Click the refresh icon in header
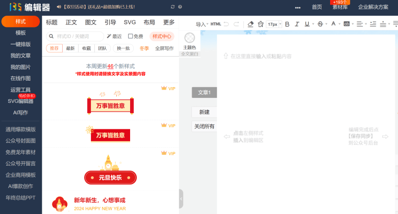Viewport: 398px width, 214px height. pyautogui.click(x=172, y=7)
